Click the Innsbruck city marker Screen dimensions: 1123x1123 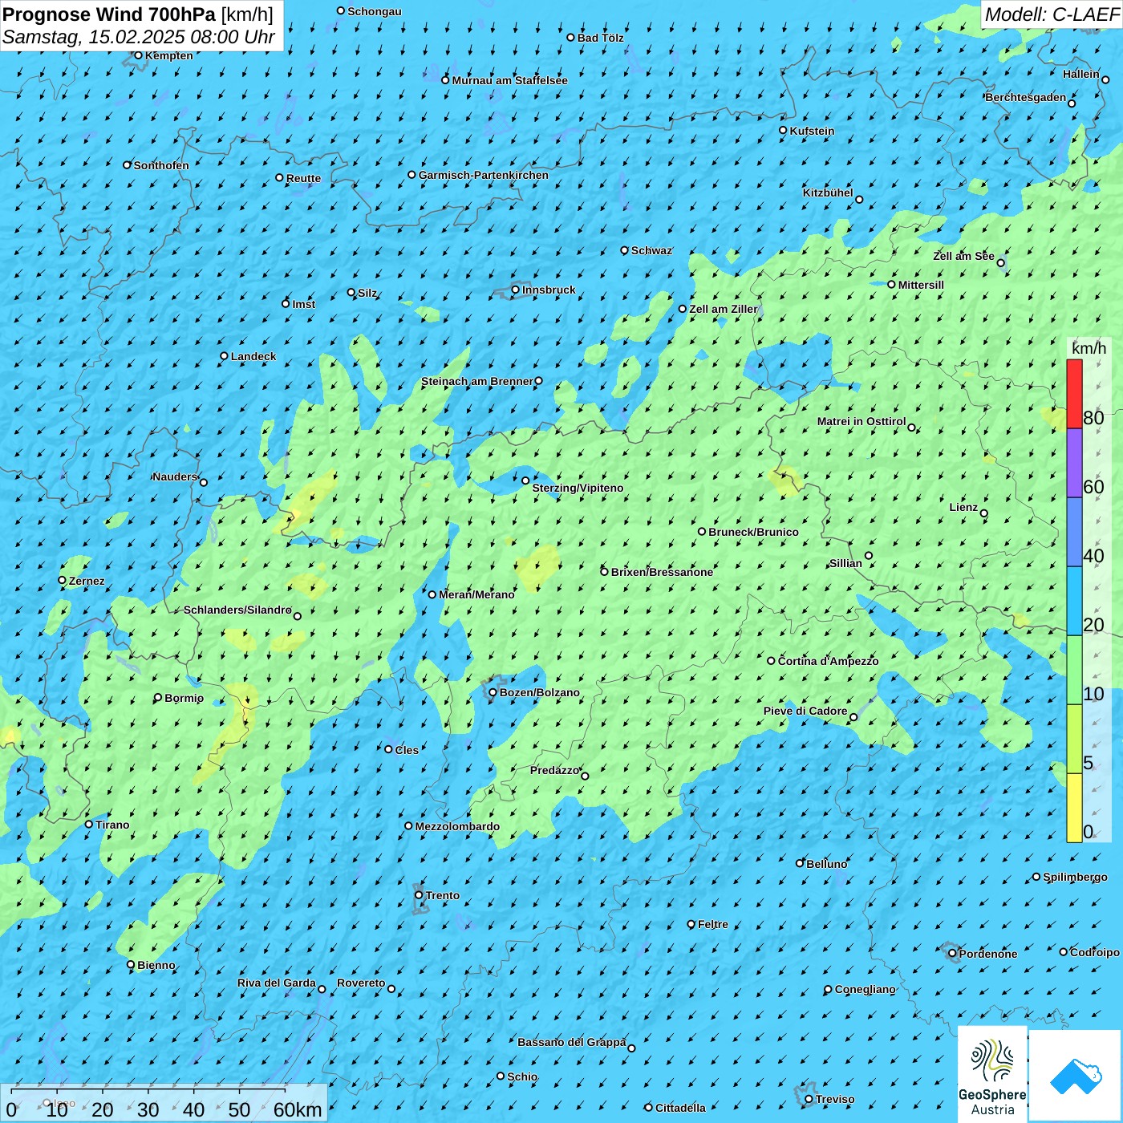pyautogui.click(x=516, y=290)
